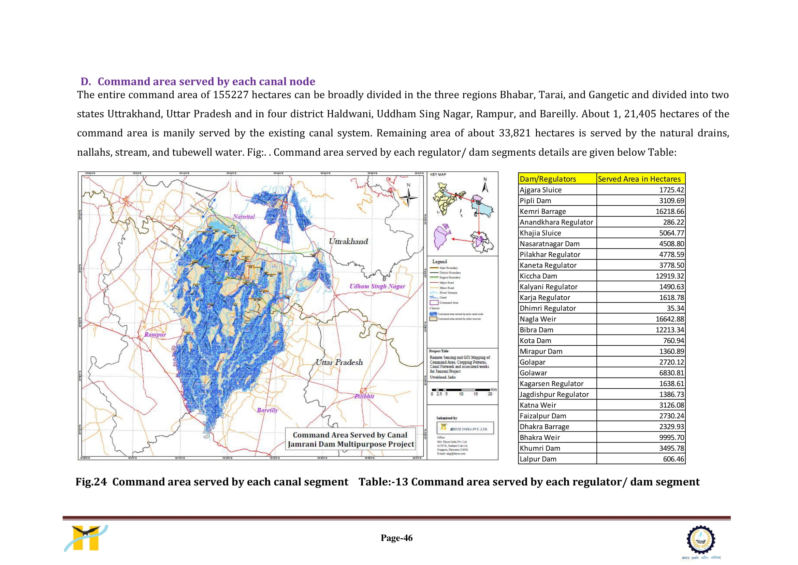
Task: Click the value 16218.66
Action: (670, 212)
